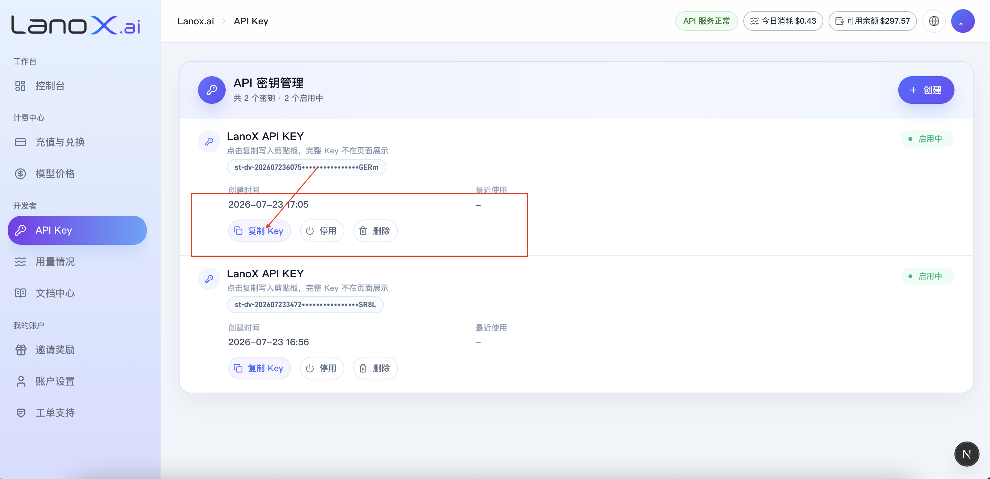
Task: Click the round N badge icon
Action: coord(967,454)
